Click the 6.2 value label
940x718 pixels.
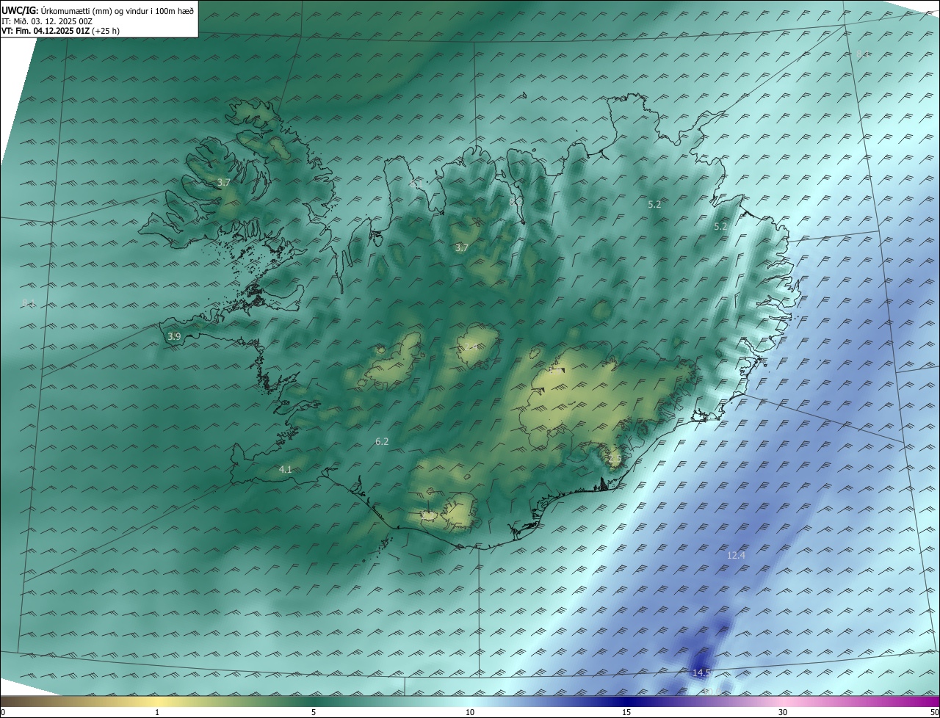pyautogui.click(x=382, y=441)
